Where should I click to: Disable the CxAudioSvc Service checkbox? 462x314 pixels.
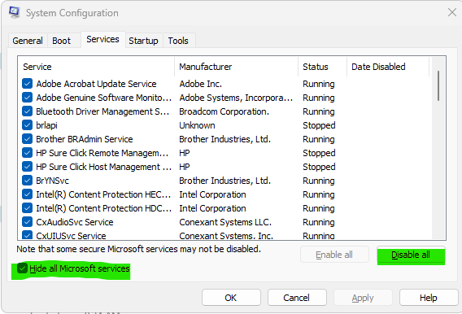pos(27,222)
